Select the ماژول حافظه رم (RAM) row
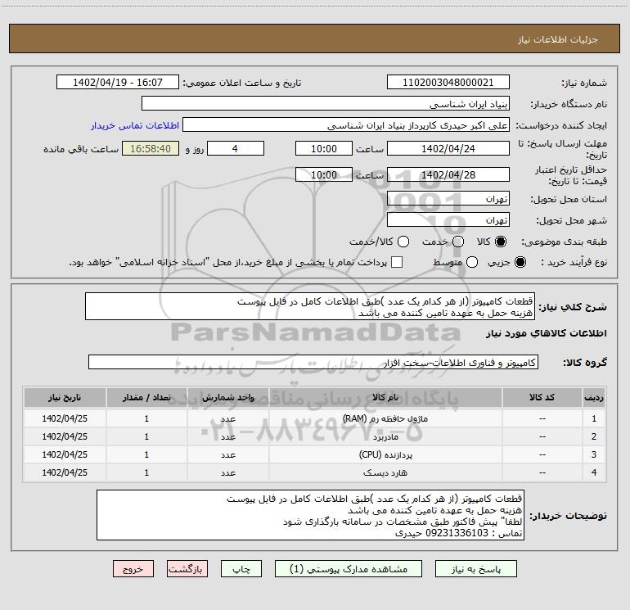The image size is (630, 610). [x=315, y=418]
